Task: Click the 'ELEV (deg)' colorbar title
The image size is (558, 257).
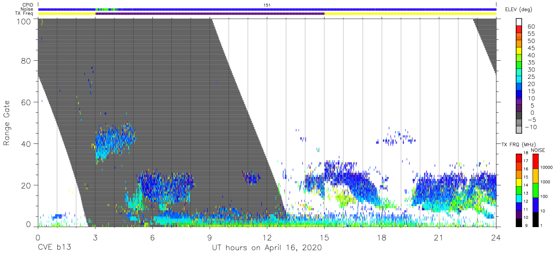Action: tap(518, 9)
